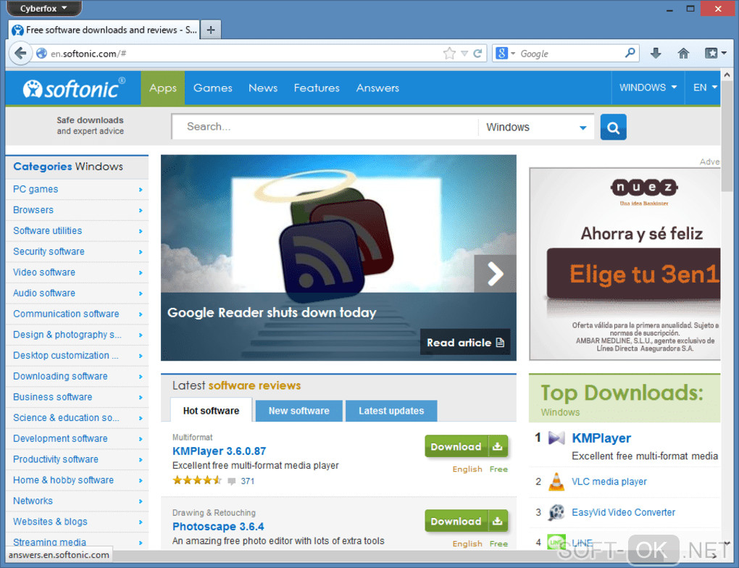Click the Search text field
This screenshot has width=739, height=568.
tap(325, 127)
